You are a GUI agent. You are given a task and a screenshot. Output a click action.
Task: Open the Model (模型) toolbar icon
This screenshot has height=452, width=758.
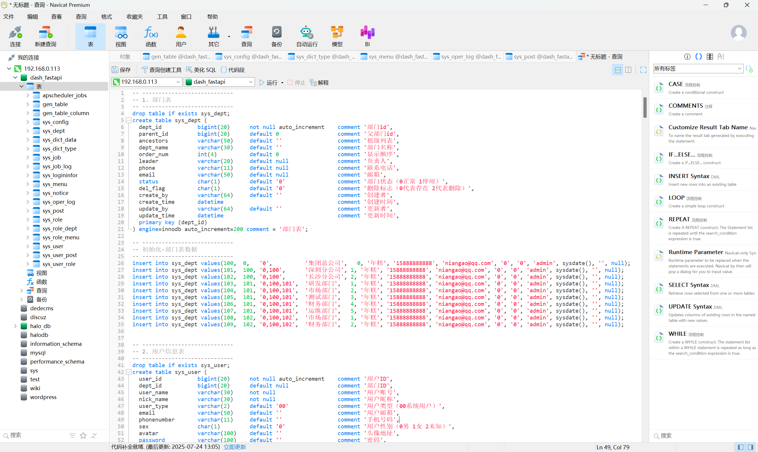point(337,37)
